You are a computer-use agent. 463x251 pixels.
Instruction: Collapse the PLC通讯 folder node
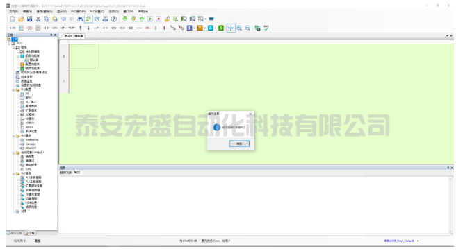click(14, 136)
